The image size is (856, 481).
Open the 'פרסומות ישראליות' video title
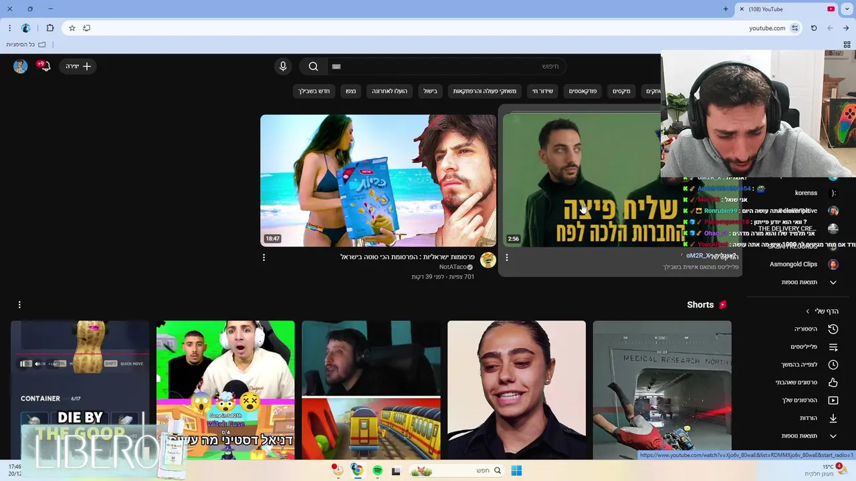pyautogui.click(x=407, y=257)
